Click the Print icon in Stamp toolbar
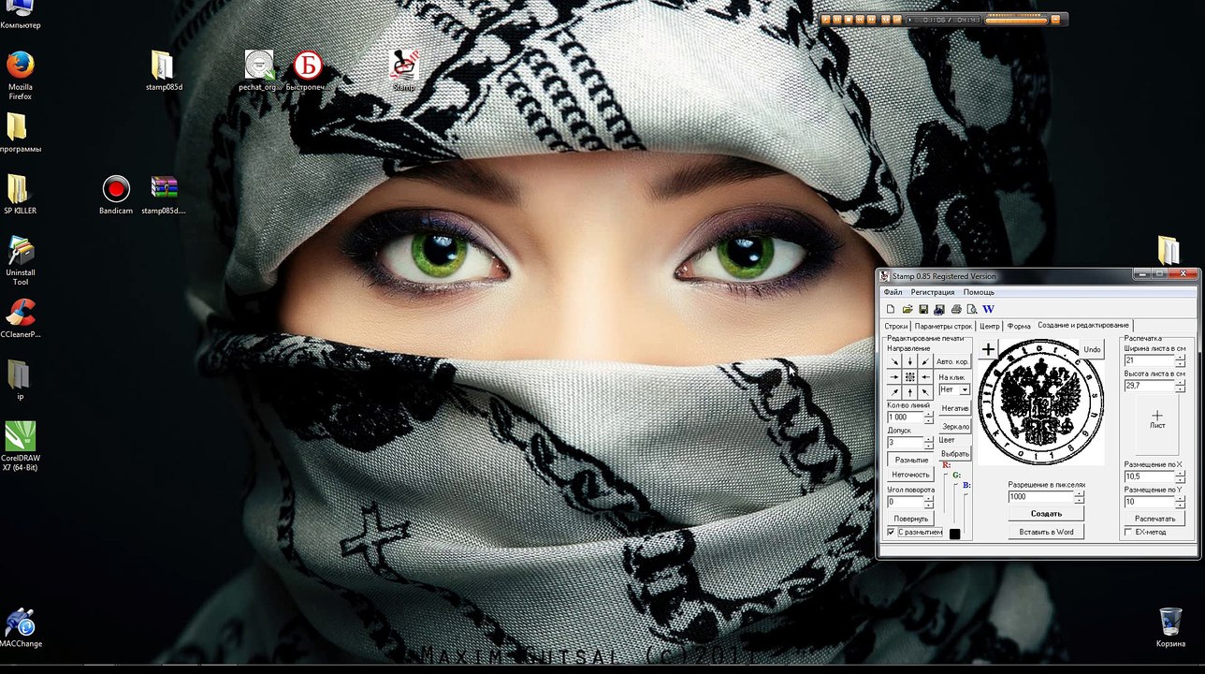Viewport: 1205px width, 674px height. point(956,309)
